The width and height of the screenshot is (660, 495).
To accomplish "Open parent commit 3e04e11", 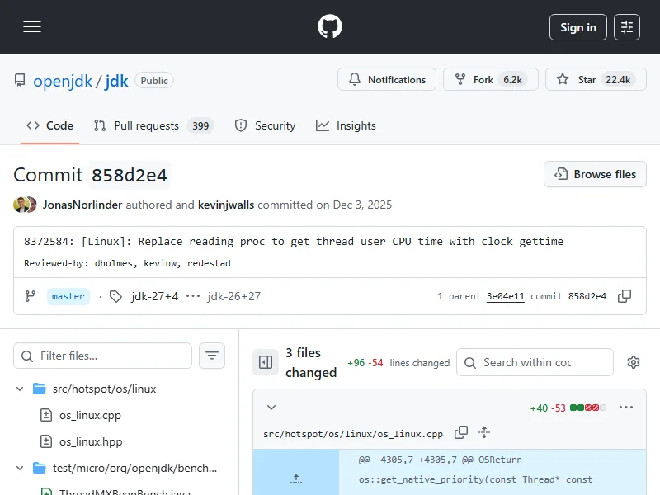I will 505,296.
